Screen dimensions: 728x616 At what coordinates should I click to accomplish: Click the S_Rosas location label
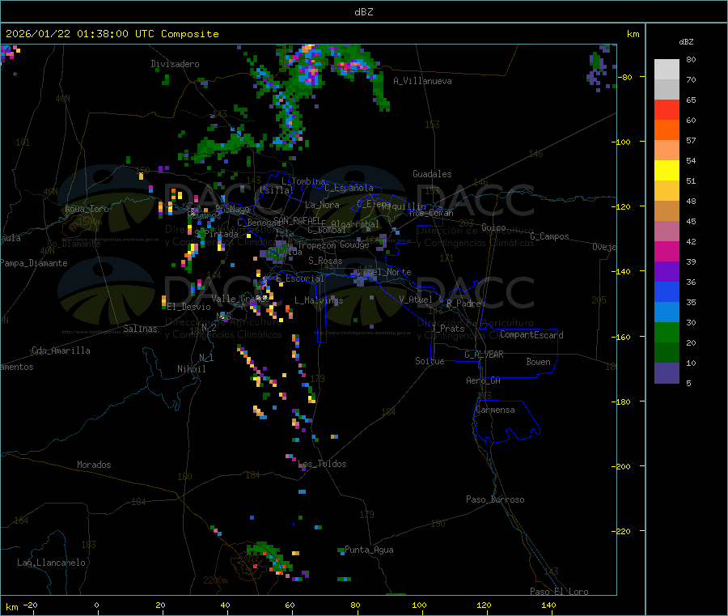(325, 261)
